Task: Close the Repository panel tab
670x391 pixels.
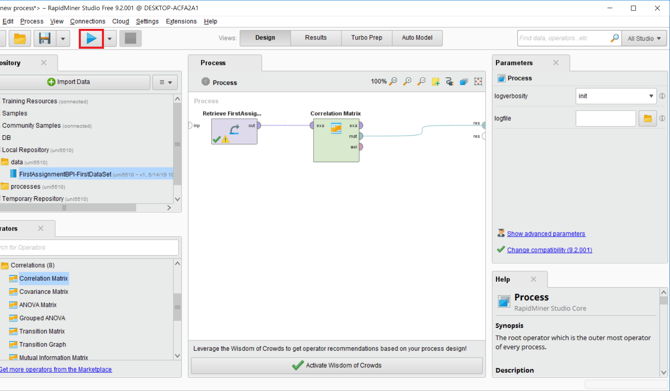Action: [44, 63]
